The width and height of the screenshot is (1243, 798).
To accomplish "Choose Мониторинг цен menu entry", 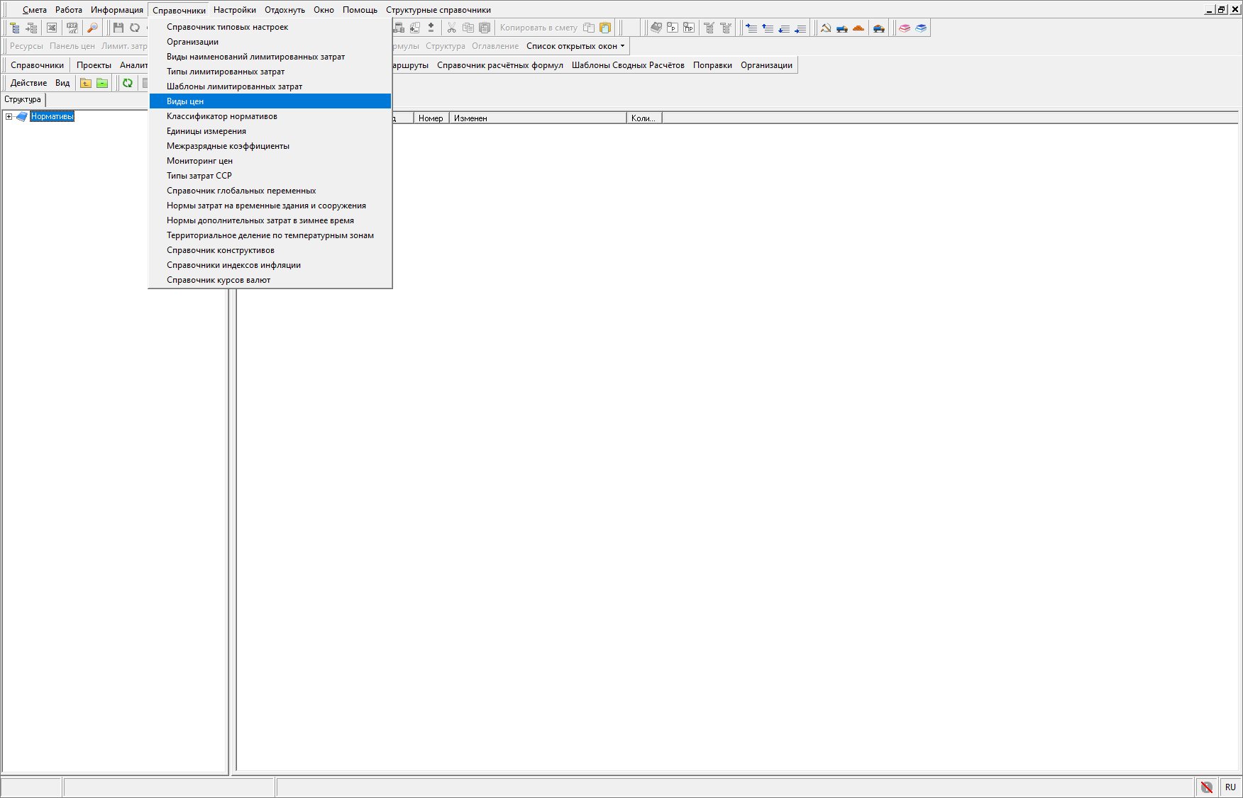I will pos(199,161).
